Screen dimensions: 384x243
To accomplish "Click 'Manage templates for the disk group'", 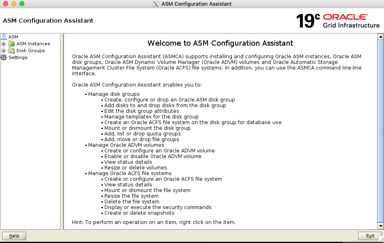I will click(x=151, y=116).
